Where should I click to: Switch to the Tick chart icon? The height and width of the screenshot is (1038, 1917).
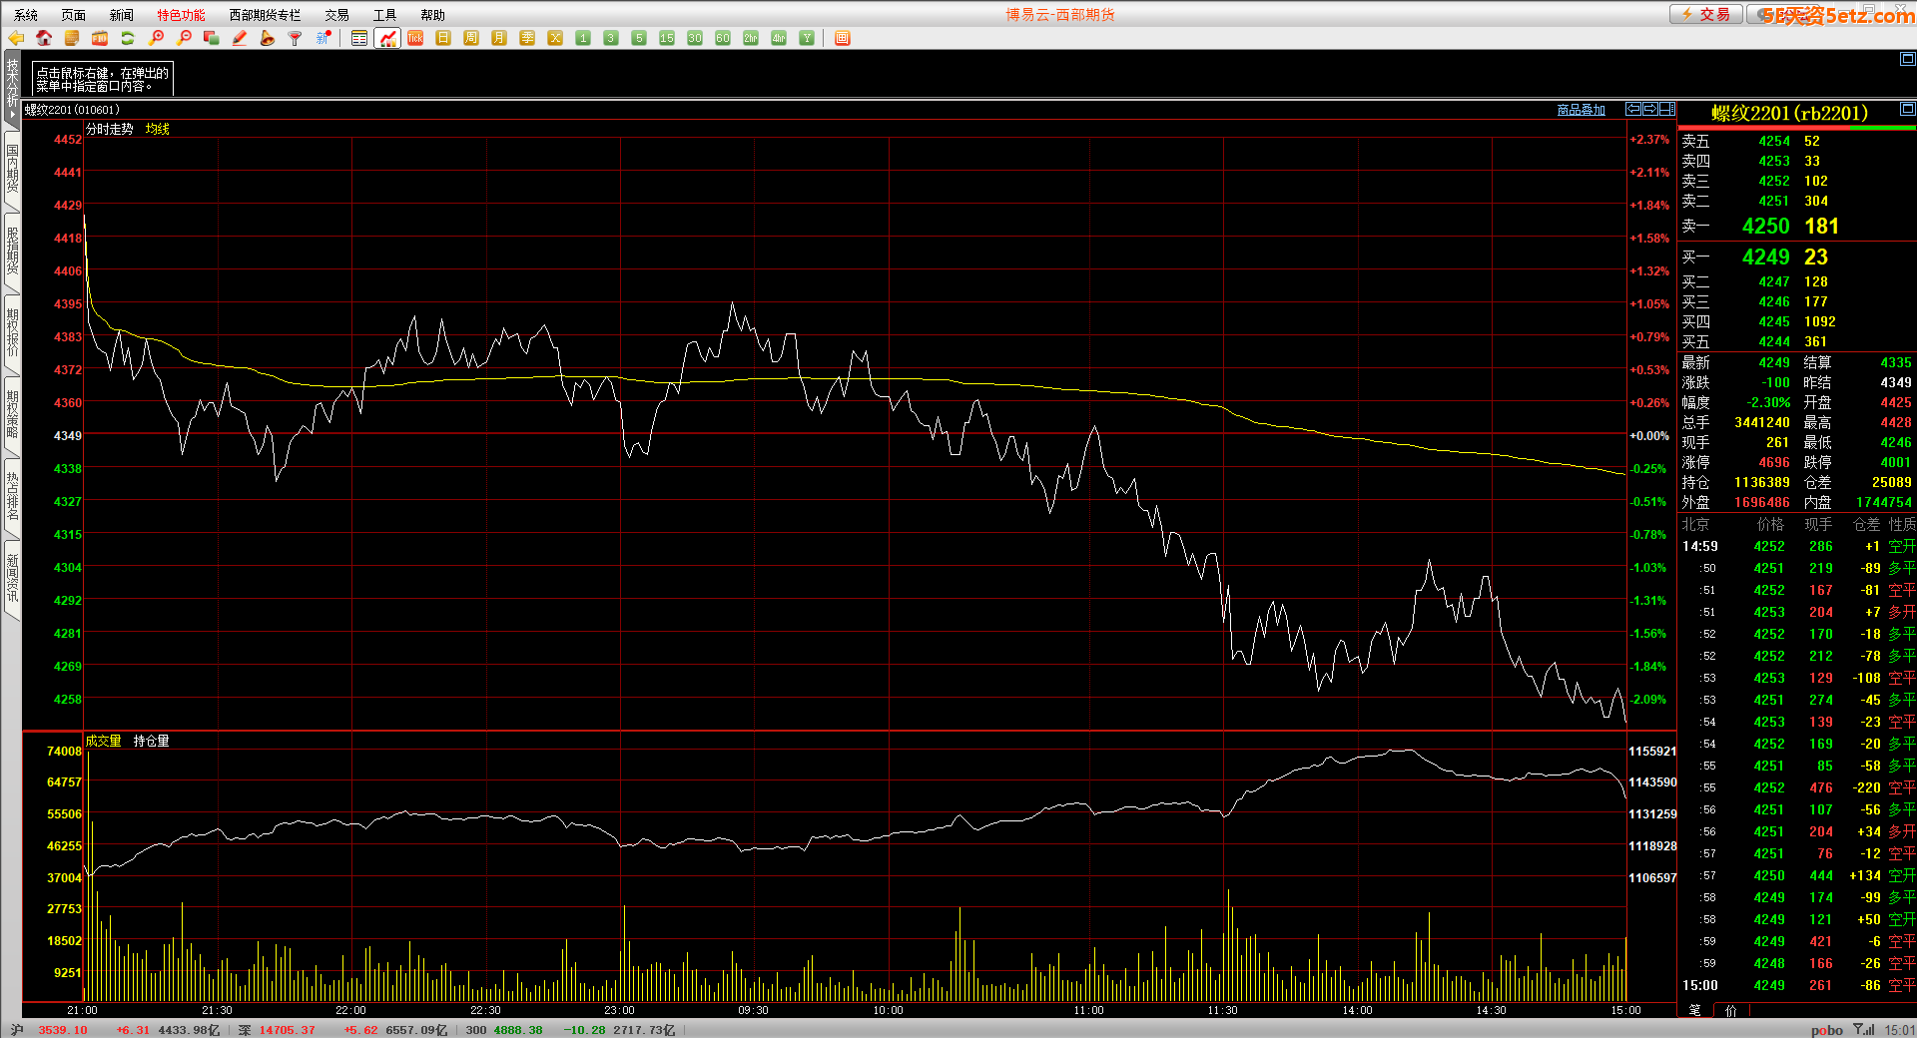tap(415, 38)
